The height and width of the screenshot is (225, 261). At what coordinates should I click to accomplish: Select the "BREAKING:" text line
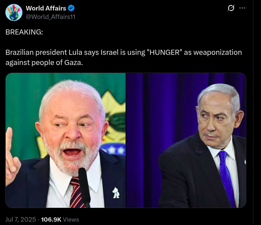(24, 32)
